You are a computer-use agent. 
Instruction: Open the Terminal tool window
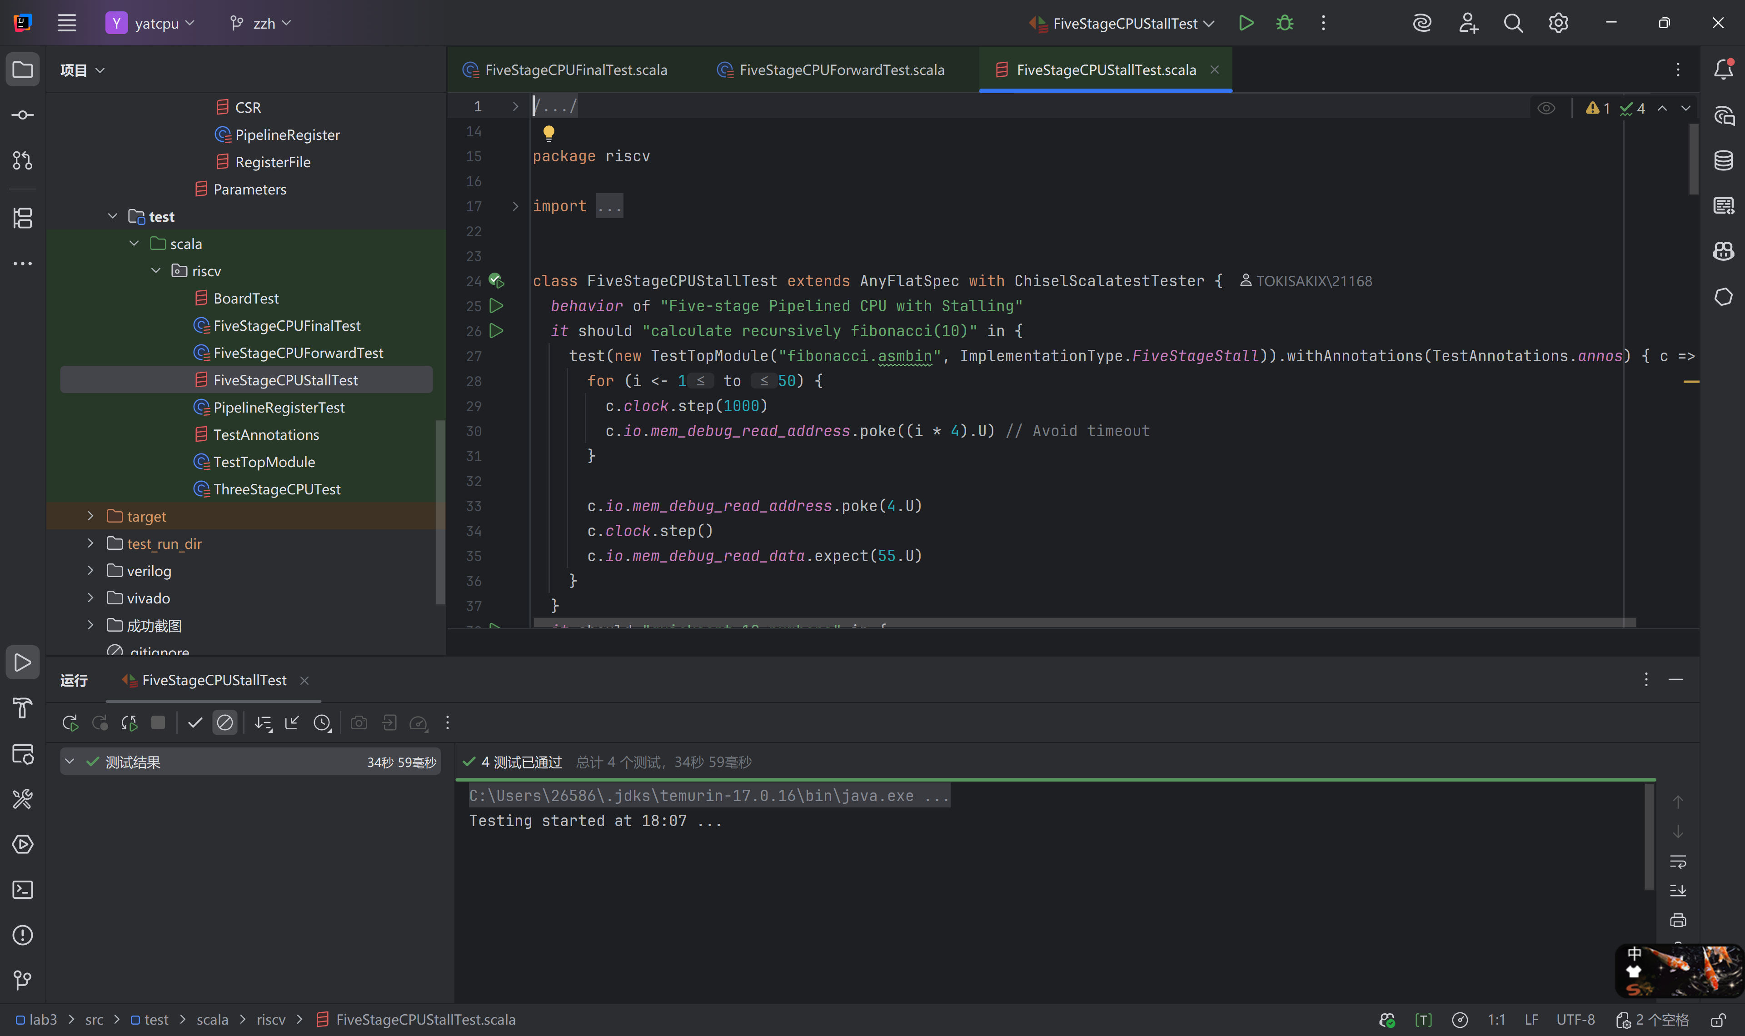[22, 889]
